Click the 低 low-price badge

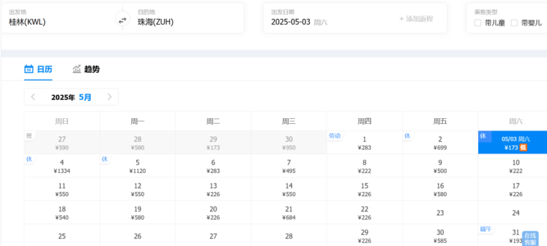tap(523, 148)
